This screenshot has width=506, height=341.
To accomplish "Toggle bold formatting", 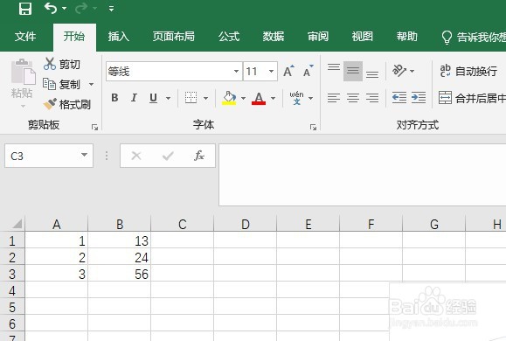I will coord(114,98).
